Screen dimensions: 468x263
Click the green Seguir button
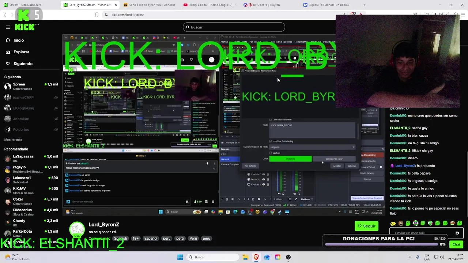[x=366, y=226]
